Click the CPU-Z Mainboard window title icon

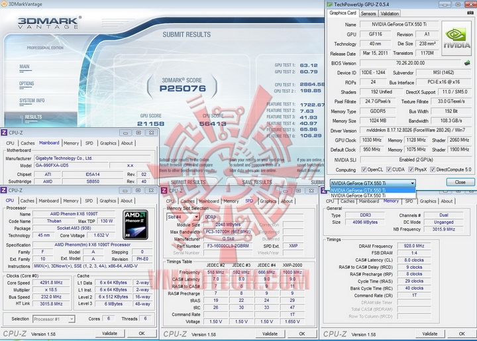pyautogui.click(x=4, y=132)
